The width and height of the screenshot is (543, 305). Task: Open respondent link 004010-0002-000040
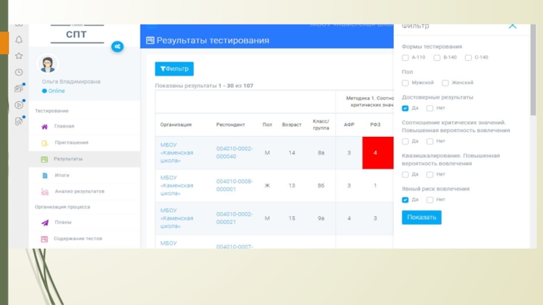(x=235, y=152)
